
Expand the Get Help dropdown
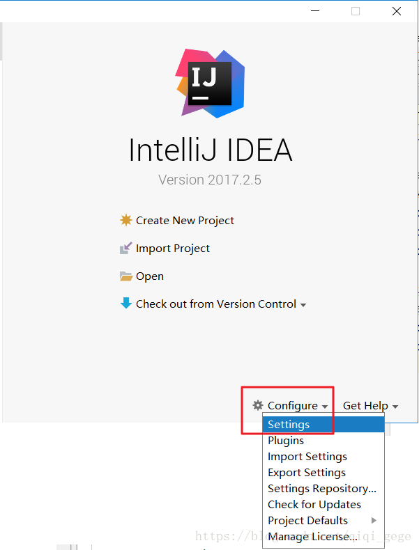(x=370, y=405)
